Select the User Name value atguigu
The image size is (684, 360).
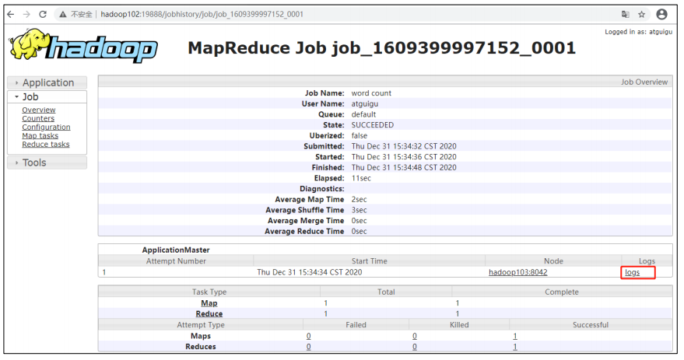365,104
